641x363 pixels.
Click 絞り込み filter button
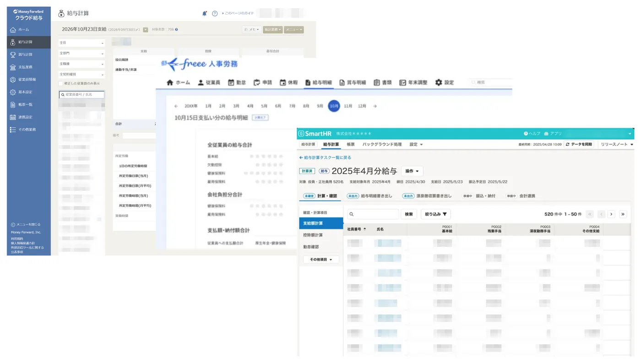click(436, 214)
